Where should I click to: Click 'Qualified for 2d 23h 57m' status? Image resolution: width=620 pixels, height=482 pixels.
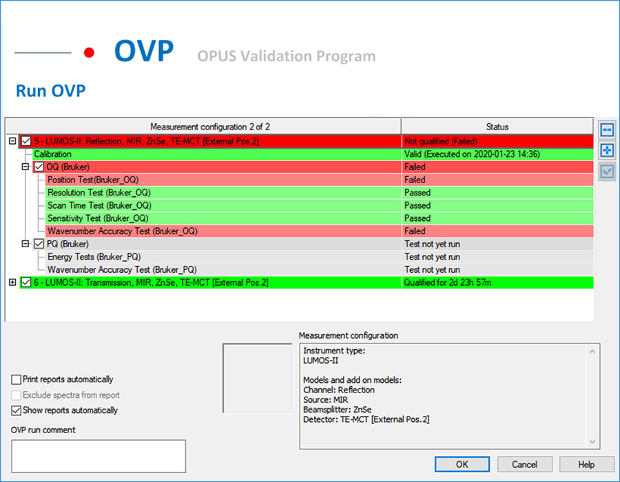tap(498, 282)
